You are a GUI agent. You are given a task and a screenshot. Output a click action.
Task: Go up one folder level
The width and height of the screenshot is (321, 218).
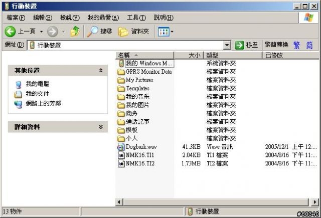(75, 31)
